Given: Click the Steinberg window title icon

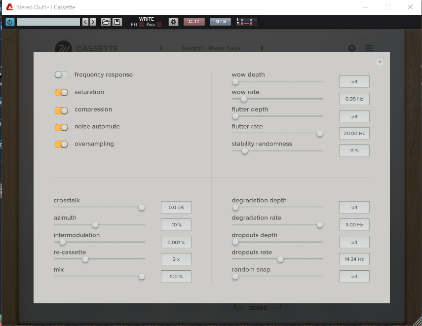Looking at the screenshot, I should pos(10,7).
